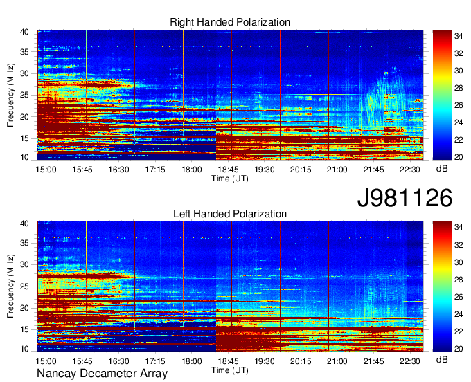
Task: Click the 15:45 tick under the Left Handed plot
Action: click(82, 361)
